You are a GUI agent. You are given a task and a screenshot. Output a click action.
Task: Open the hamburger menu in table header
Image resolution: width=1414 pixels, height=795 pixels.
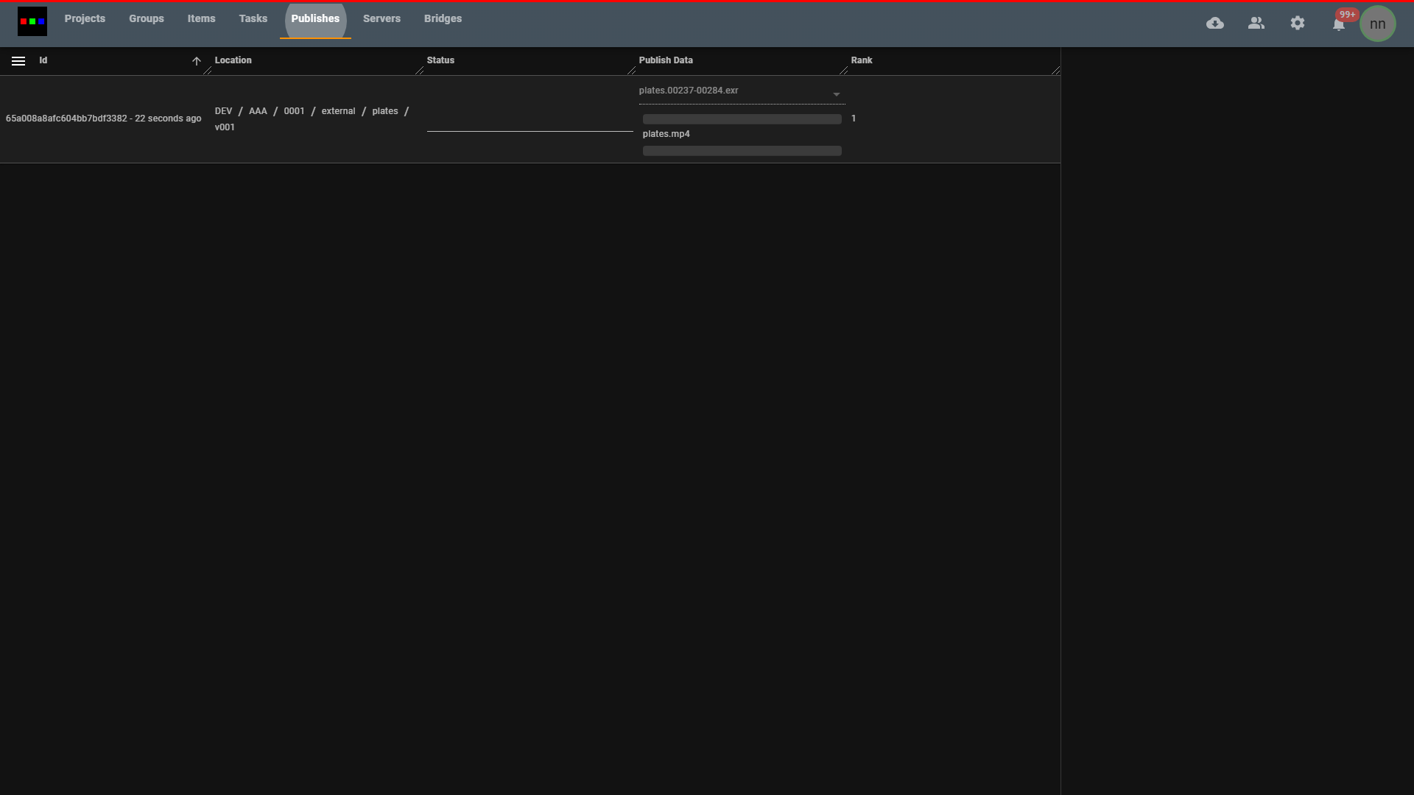(18, 61)
